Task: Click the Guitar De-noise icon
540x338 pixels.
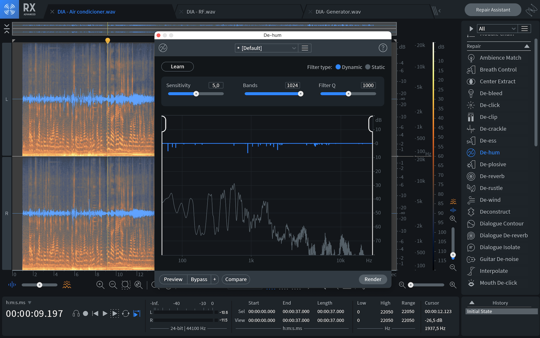Action: [471, 259]
